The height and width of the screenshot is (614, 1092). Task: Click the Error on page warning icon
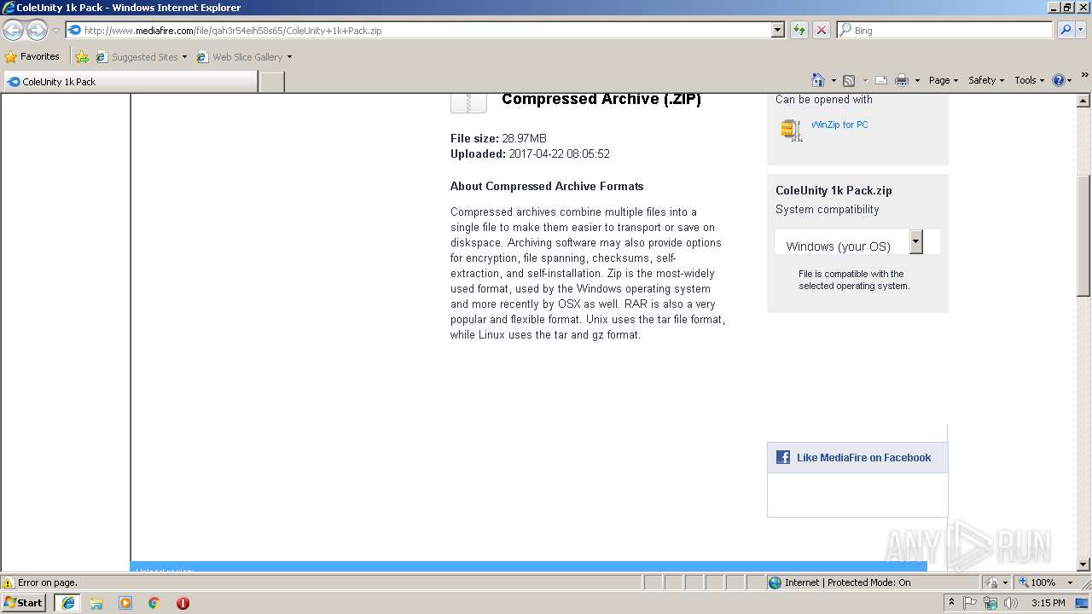click(x=9, y=583)
